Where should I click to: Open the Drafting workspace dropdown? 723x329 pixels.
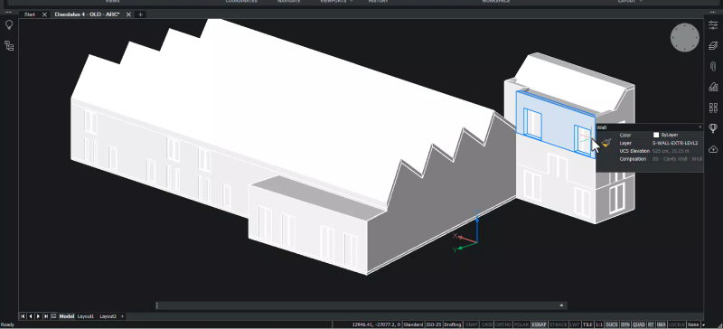pyautogui.click(x=453, y=324)
